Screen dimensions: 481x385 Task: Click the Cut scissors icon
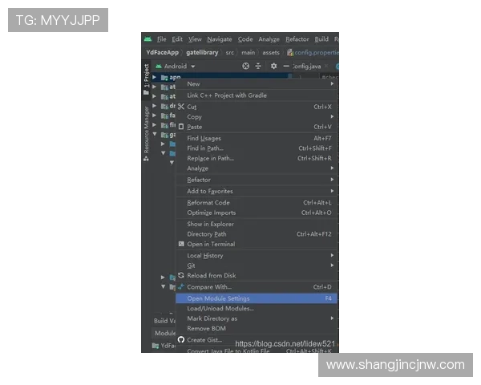181,107
